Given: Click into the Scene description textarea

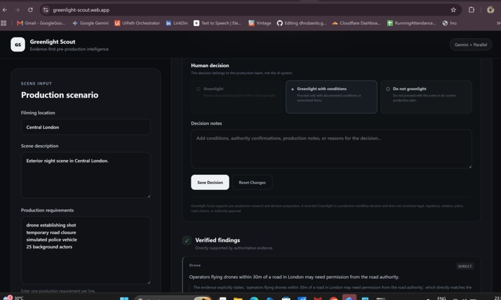Looking at the screenshot, I should (x=86, y=175).
